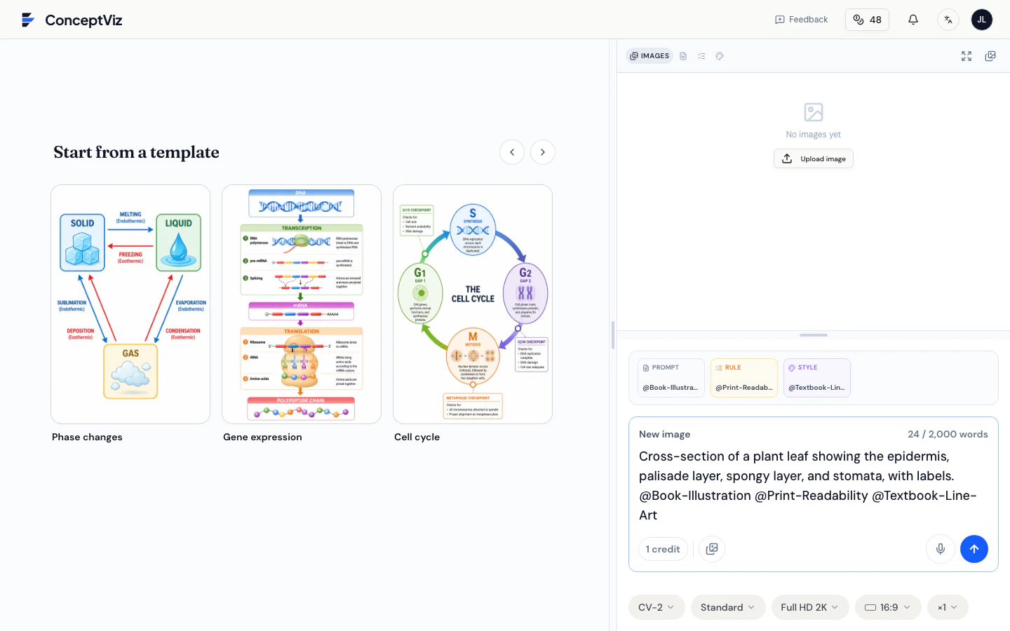Open the Full HD 2K resolution dropdown
This screenshot has width=1010, height=631.
810,607
